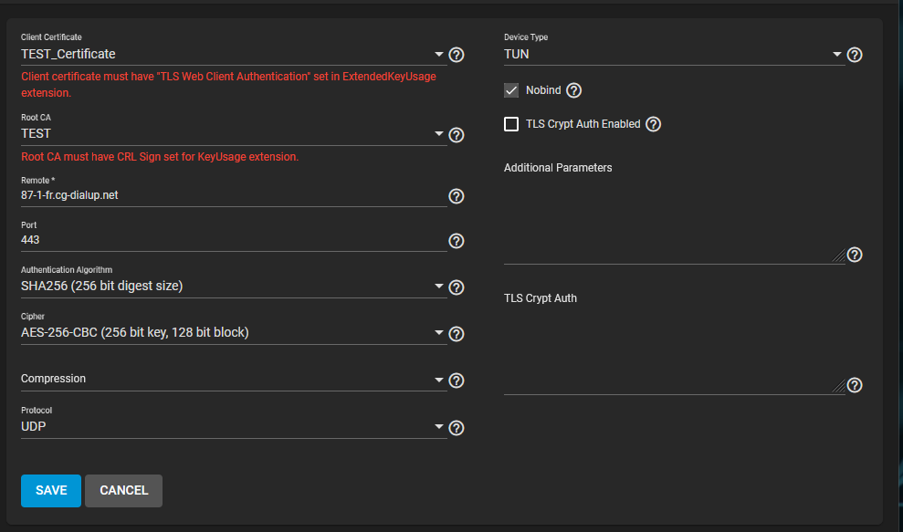Click the SAVE button
903x532 pixels.
51,491
